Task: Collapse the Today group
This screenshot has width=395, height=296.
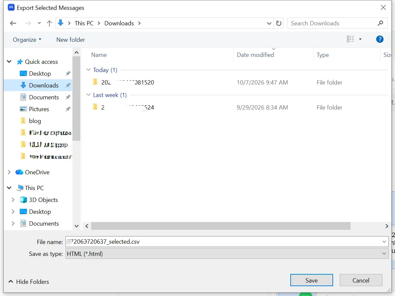Action: (88, 70)
